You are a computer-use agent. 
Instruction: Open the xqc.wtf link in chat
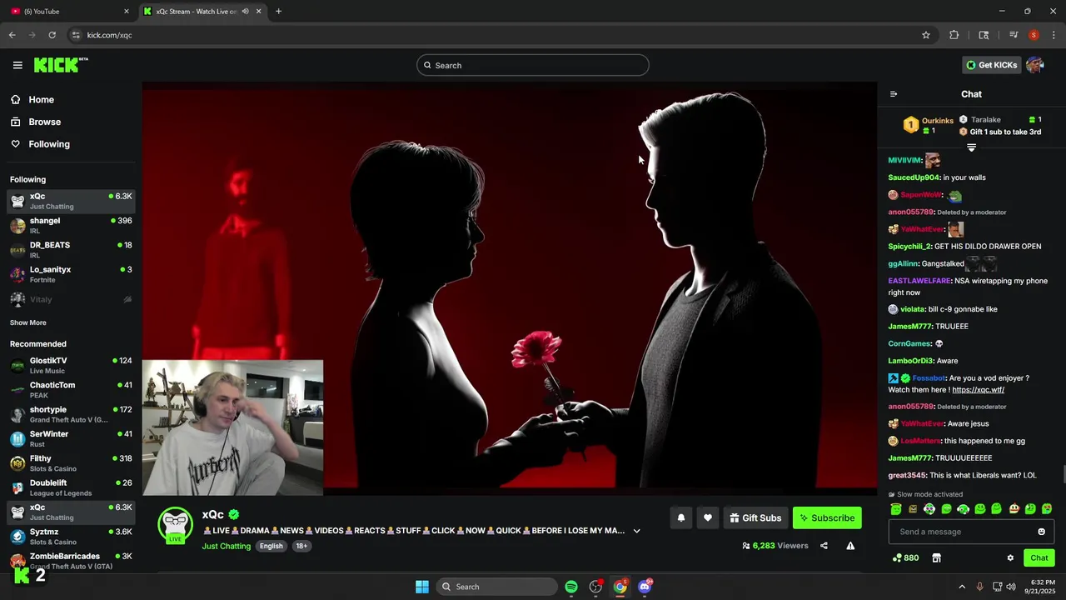[978, 389]
